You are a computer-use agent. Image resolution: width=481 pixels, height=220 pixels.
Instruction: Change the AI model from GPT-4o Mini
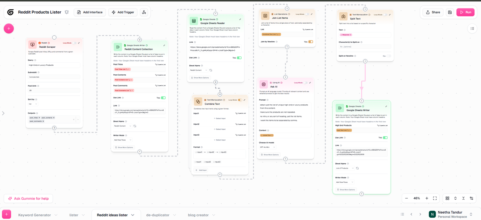[x=268, y=147]
